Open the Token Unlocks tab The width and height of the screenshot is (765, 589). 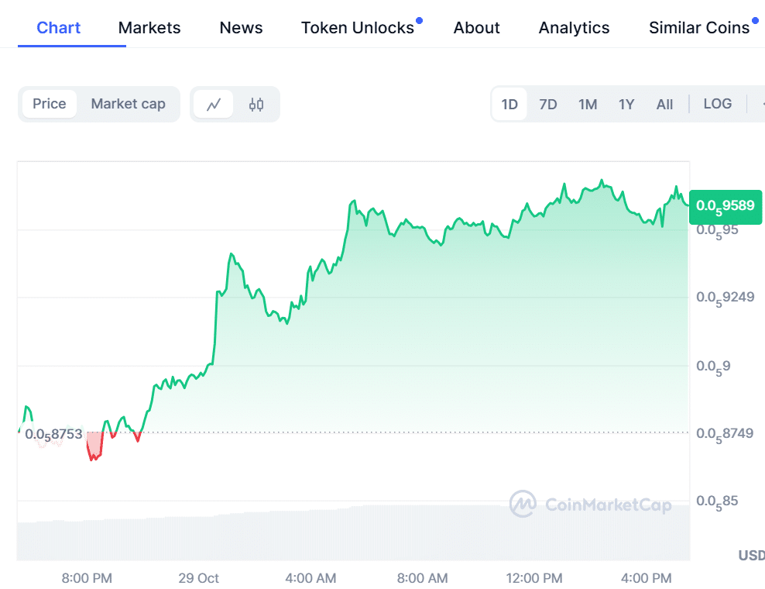[358, 28]
